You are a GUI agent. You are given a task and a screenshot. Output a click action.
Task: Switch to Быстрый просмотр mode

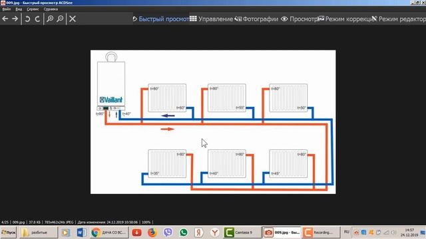161,19
